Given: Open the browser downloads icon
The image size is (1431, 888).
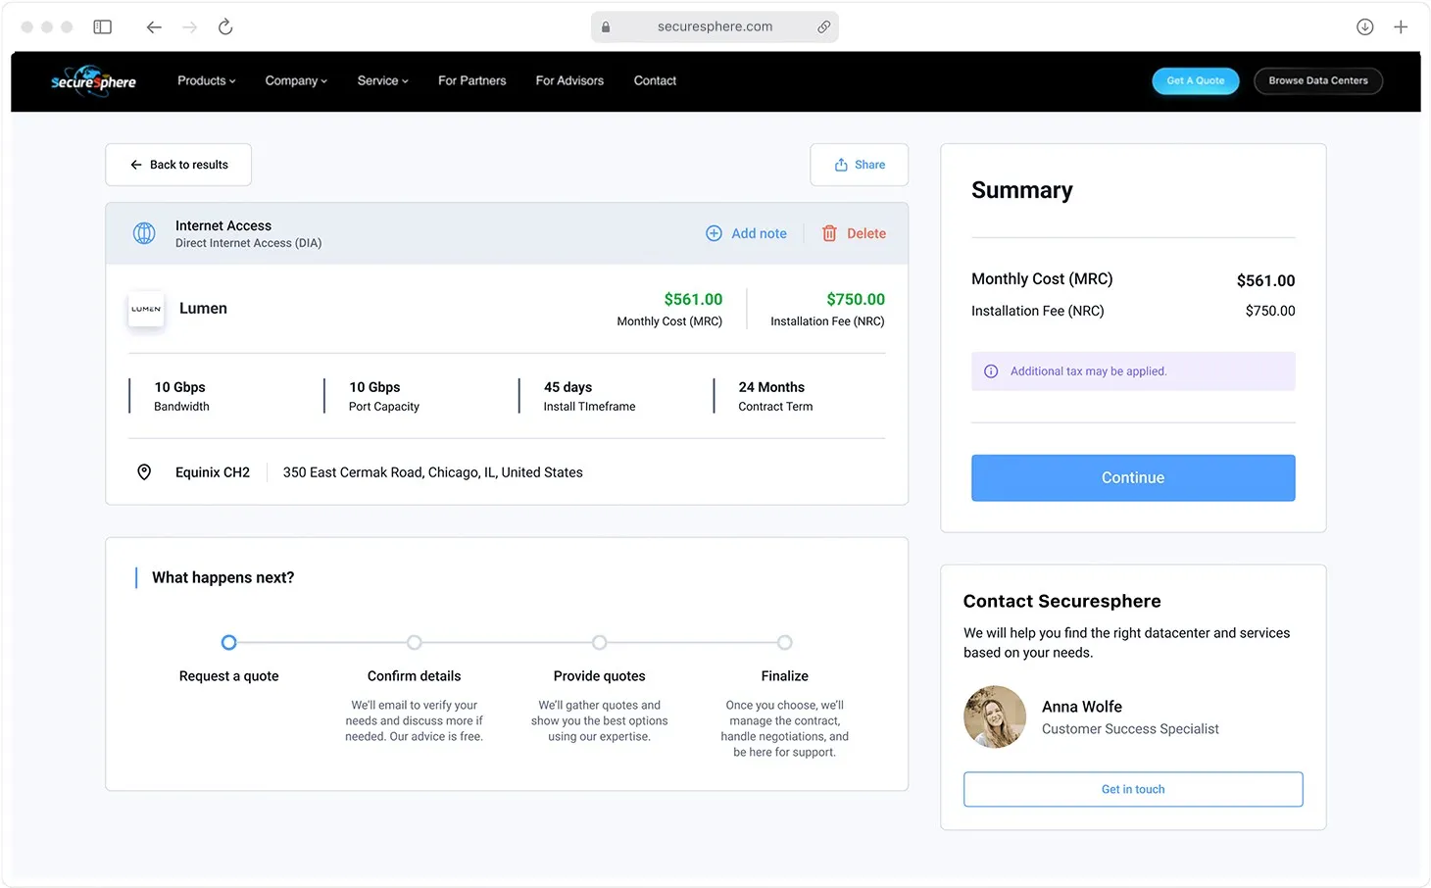Looking at the screenshot, I should (x=1364, y=27).
